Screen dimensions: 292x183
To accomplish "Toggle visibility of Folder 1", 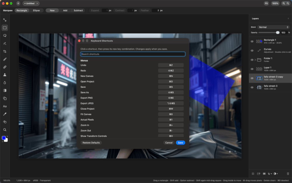I will 252,60.
